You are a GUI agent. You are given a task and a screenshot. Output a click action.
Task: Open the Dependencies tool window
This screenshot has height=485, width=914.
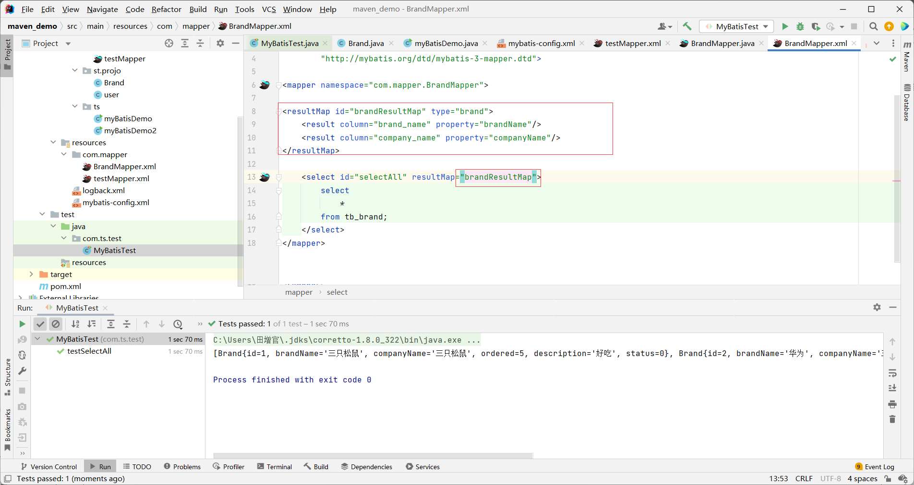point(367,466)
